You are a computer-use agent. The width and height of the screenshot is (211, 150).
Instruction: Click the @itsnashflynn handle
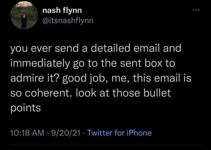click(69, 22)
